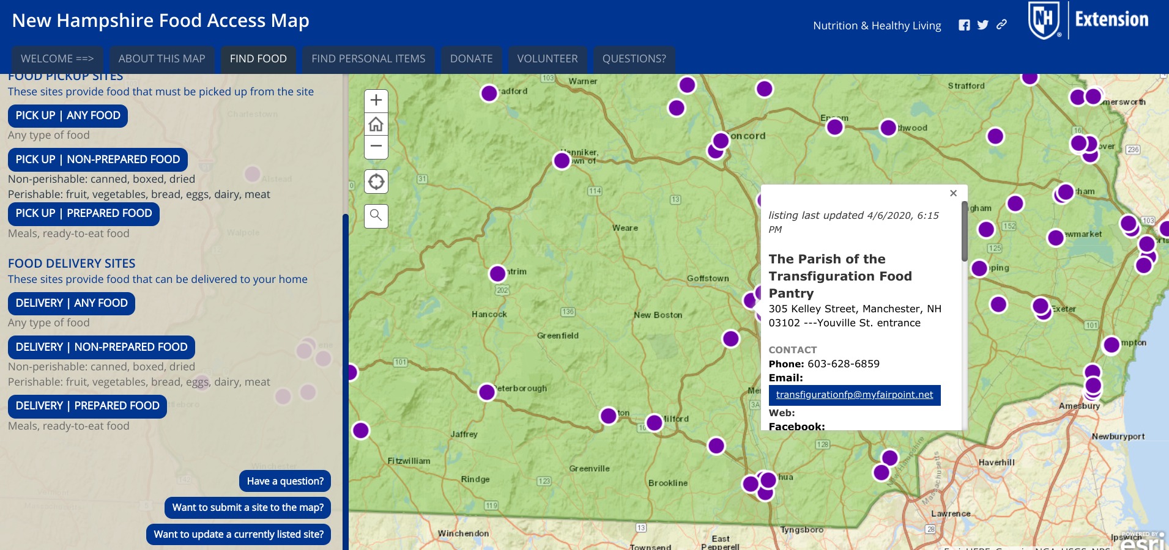
Task: Zoom out on the map
Action: [x=376, y=147]
